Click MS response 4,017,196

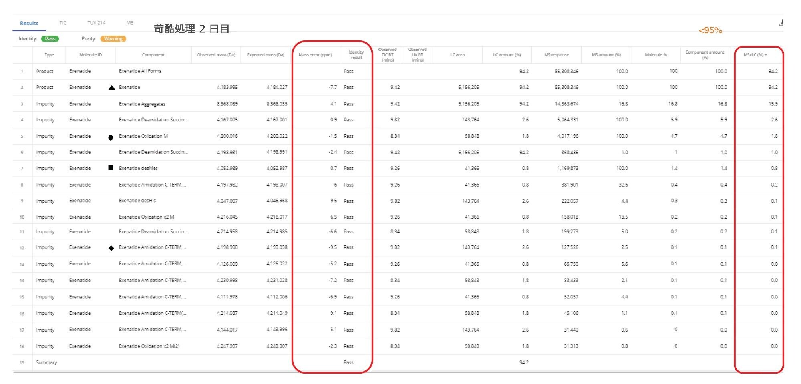568,136
